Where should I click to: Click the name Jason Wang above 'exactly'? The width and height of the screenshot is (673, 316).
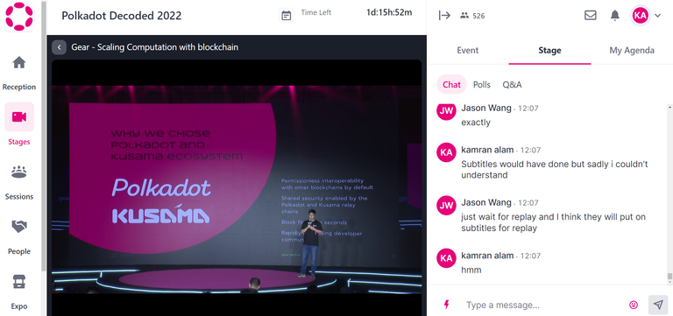coord(485,108)
